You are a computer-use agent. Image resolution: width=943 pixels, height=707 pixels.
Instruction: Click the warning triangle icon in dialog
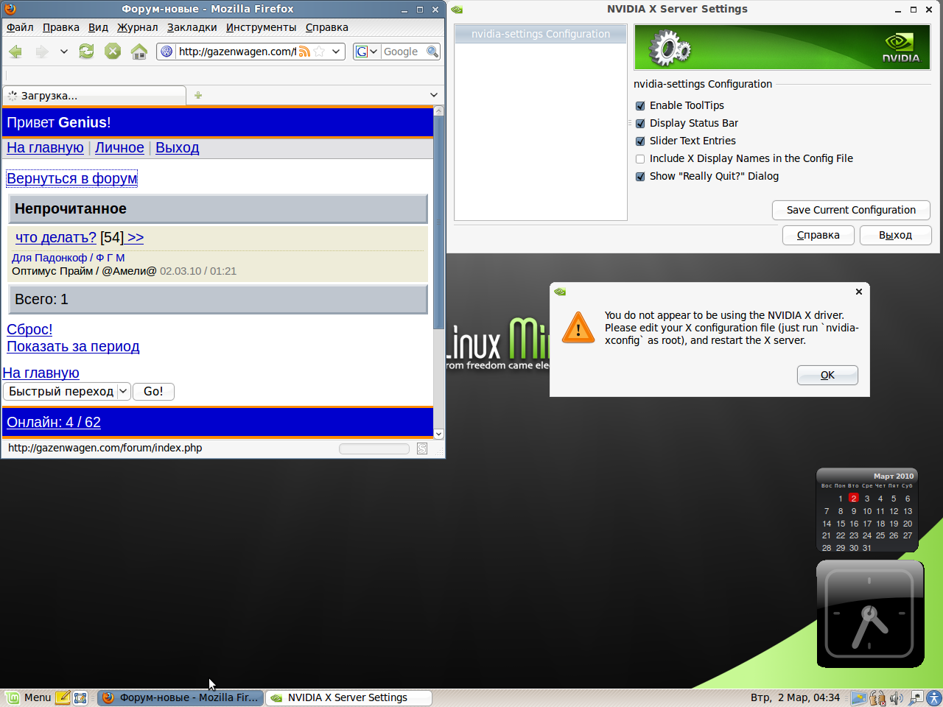point(578,328)
